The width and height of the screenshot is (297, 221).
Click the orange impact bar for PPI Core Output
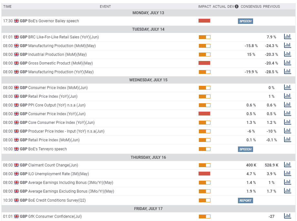(x=205, y=105)
